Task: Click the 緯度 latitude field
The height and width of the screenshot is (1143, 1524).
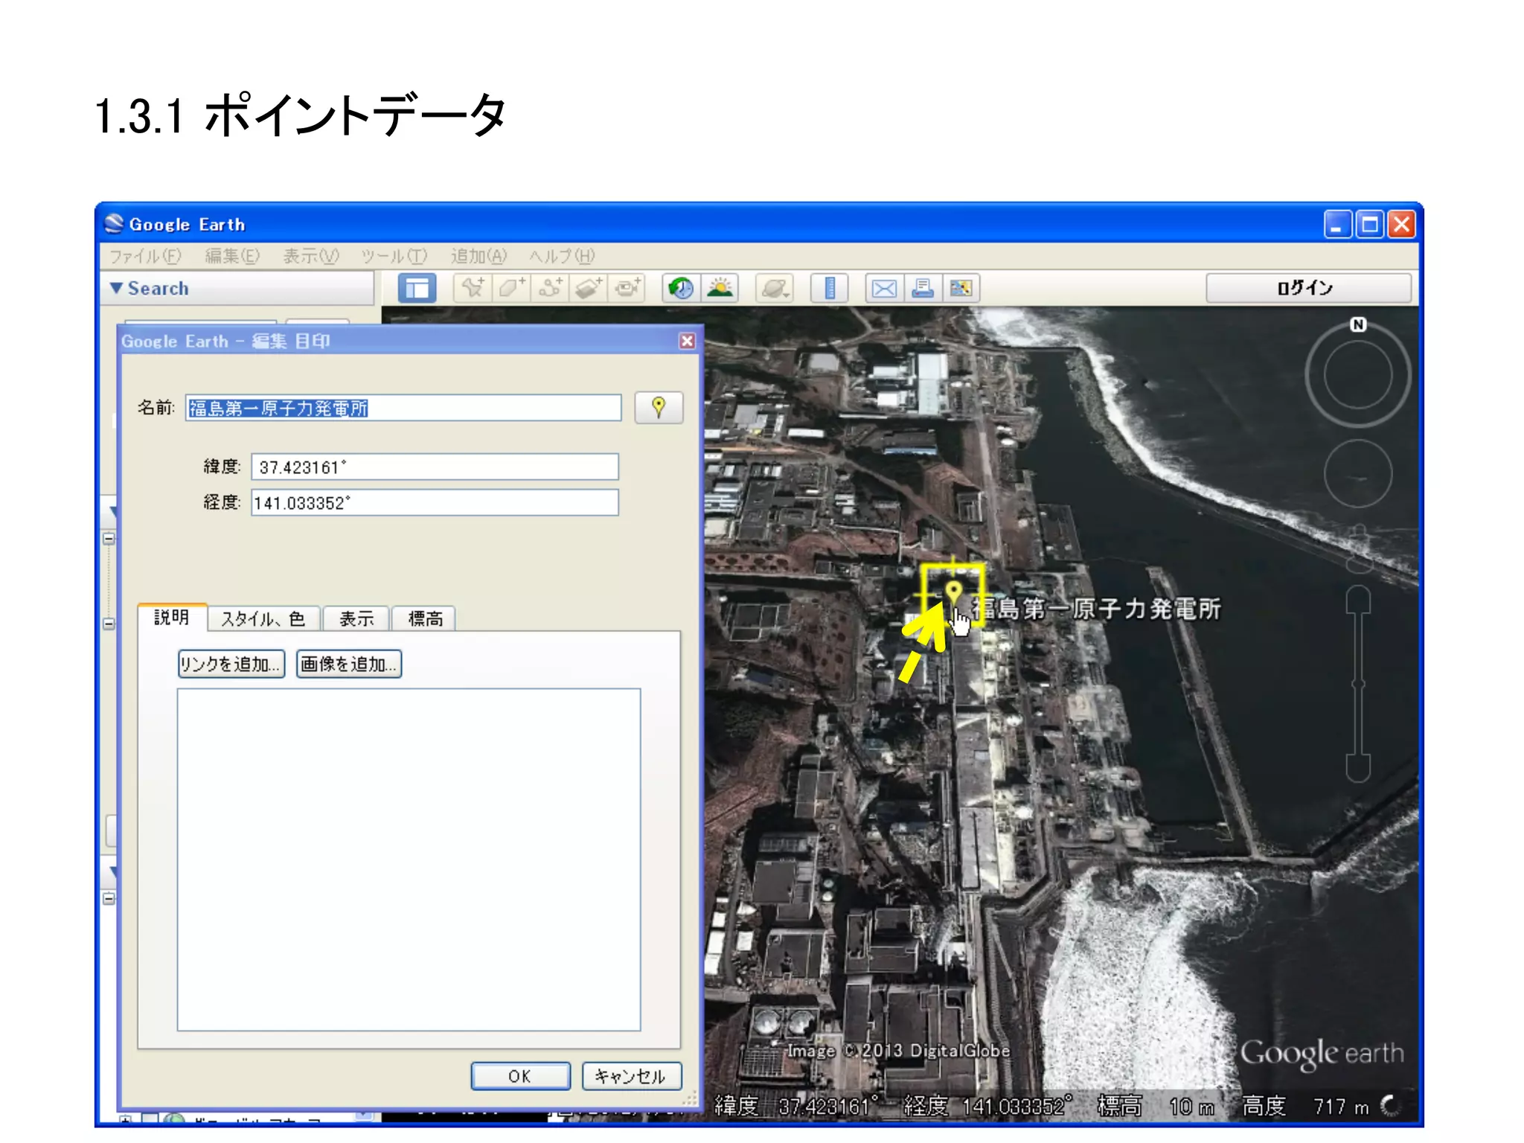Action: pyautogui.click(x=435, y=467)
